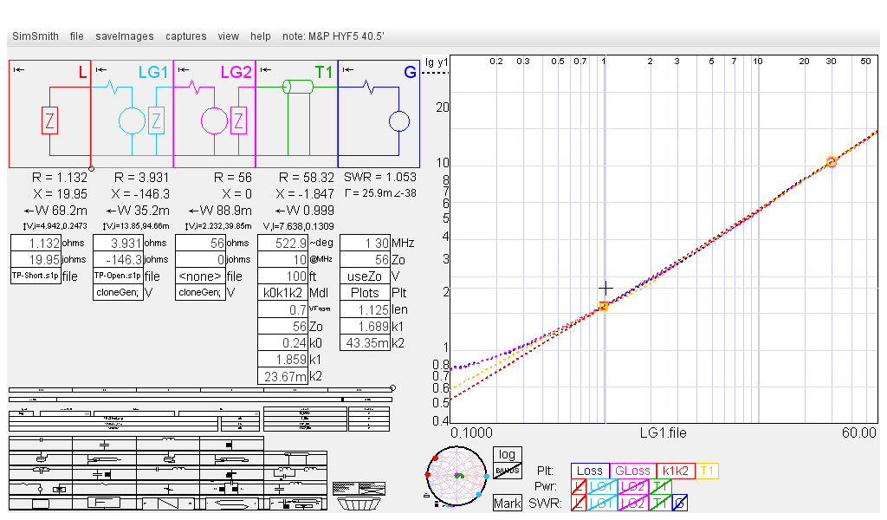
Task: Toggle Pwr display for L
Action: (x=579, y=486)
